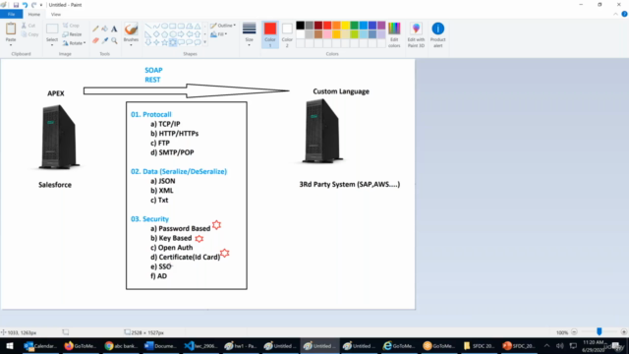The width and height of the screenshot is (629, 354).
Task: Open the Resize dialog
Action: point(72,34)
